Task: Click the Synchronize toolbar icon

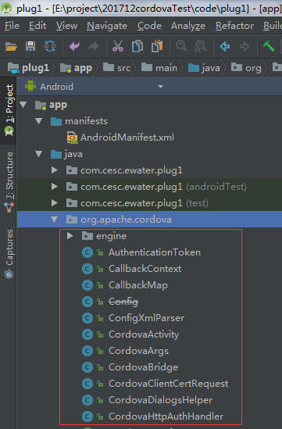Action: (x=50, y=46)
